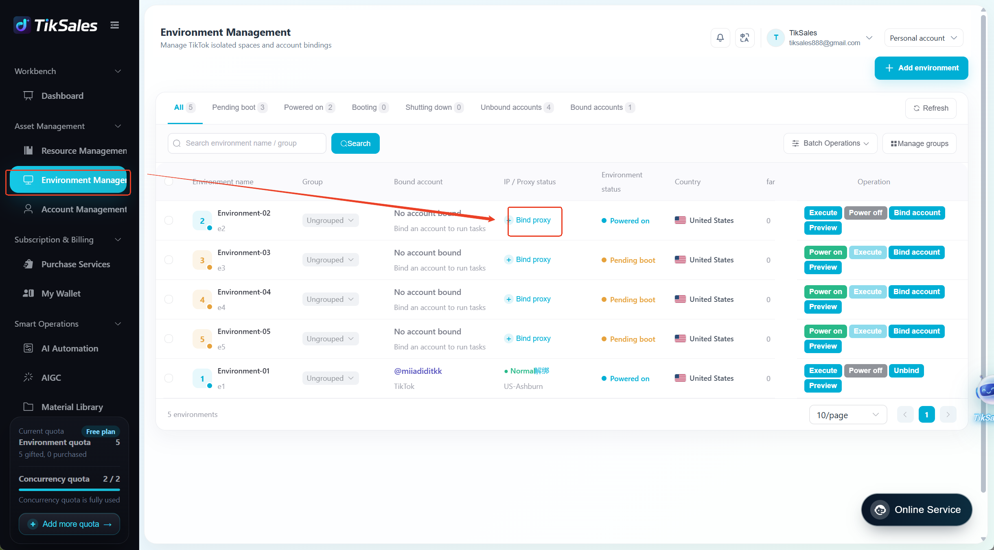Select the Environment-04 row checkbox
Image resolution: width=994 pixels, height=550 pixels.
click(169, 299)
